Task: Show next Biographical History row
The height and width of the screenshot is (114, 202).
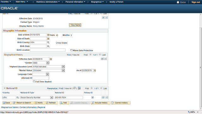Action: pos(100,54)
